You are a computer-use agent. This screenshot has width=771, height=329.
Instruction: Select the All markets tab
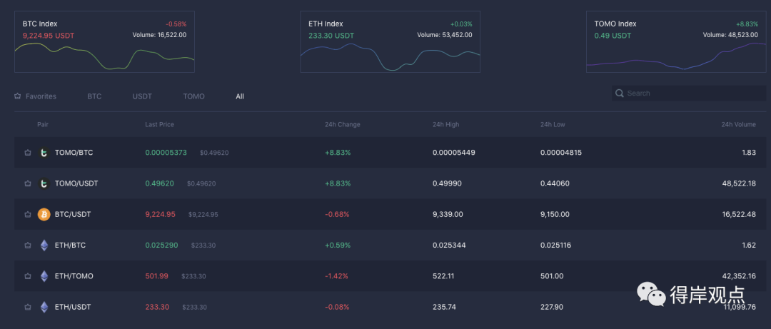[240, 96]
